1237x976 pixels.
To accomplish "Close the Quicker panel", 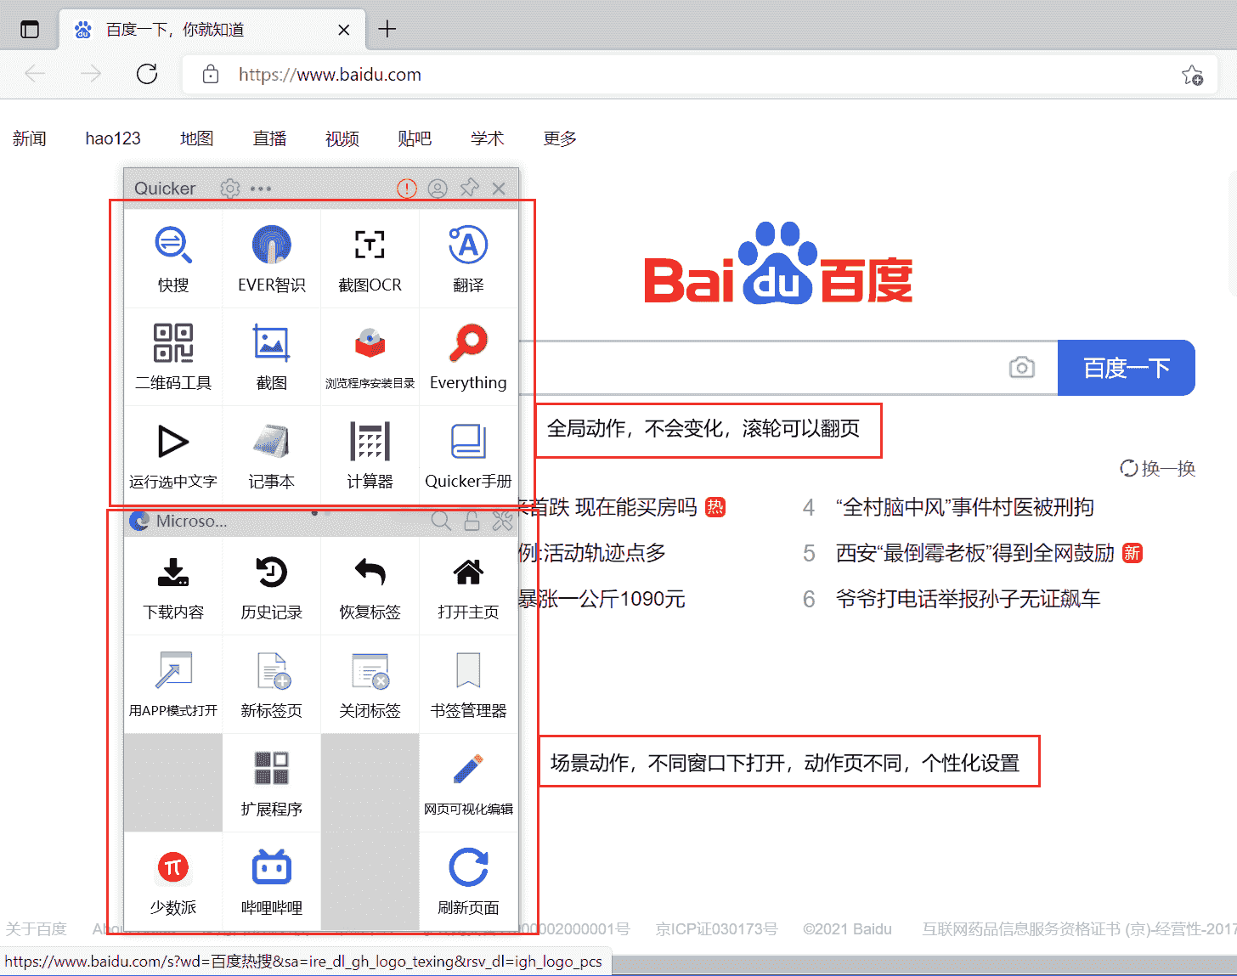I will [499, 189].
